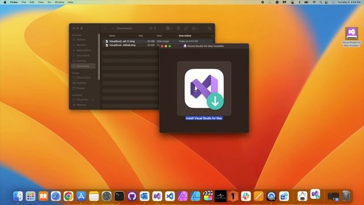Open Control Center from the menu bar

click(326, 2)
